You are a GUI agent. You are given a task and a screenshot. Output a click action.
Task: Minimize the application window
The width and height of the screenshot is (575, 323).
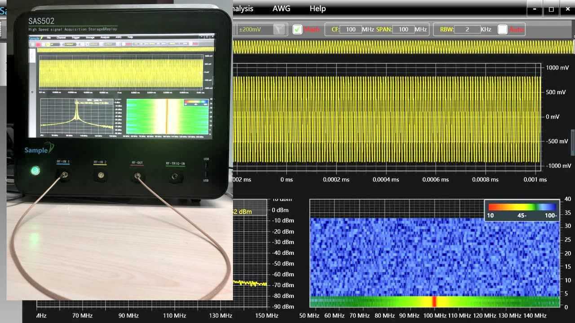[534, 9]
